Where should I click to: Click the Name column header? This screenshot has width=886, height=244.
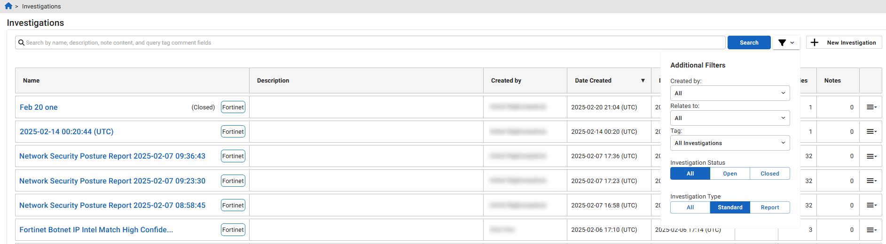(31, 81)
